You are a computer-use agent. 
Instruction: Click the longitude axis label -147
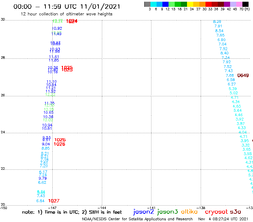(52, 208)
